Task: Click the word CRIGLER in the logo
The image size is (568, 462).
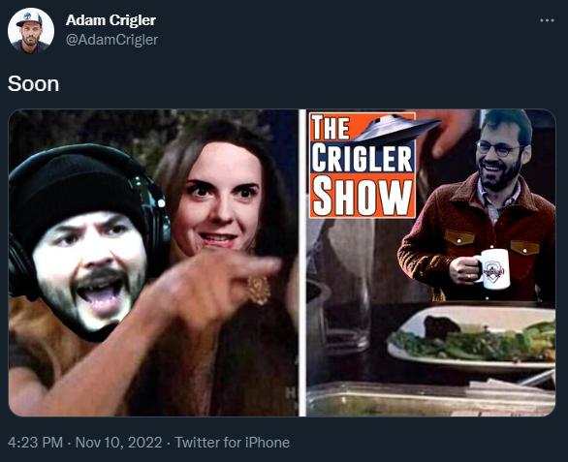Action: (363, 159)
